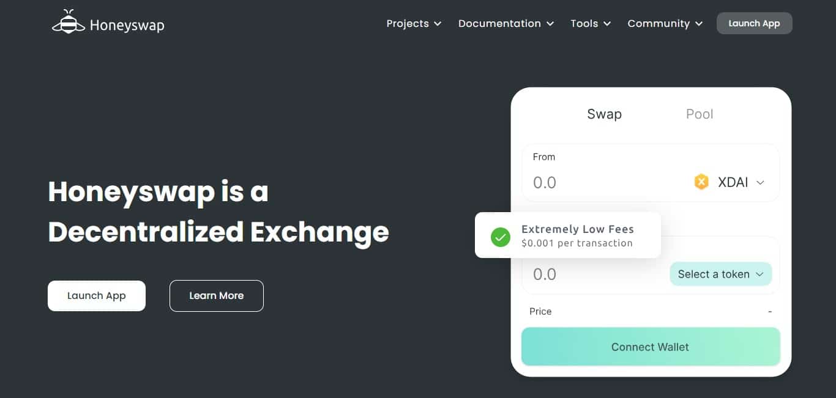
Task: Click the Launch App button in the navbar
Action: (x=754, y=23)
